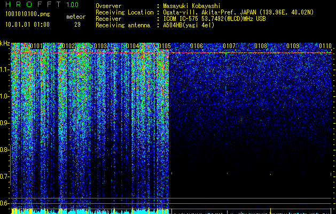Click the 0.7 frequency axis label
Image resolution: width=336 pixels, height=214 pixels.
pyautogui.click(x=4, y=177)
